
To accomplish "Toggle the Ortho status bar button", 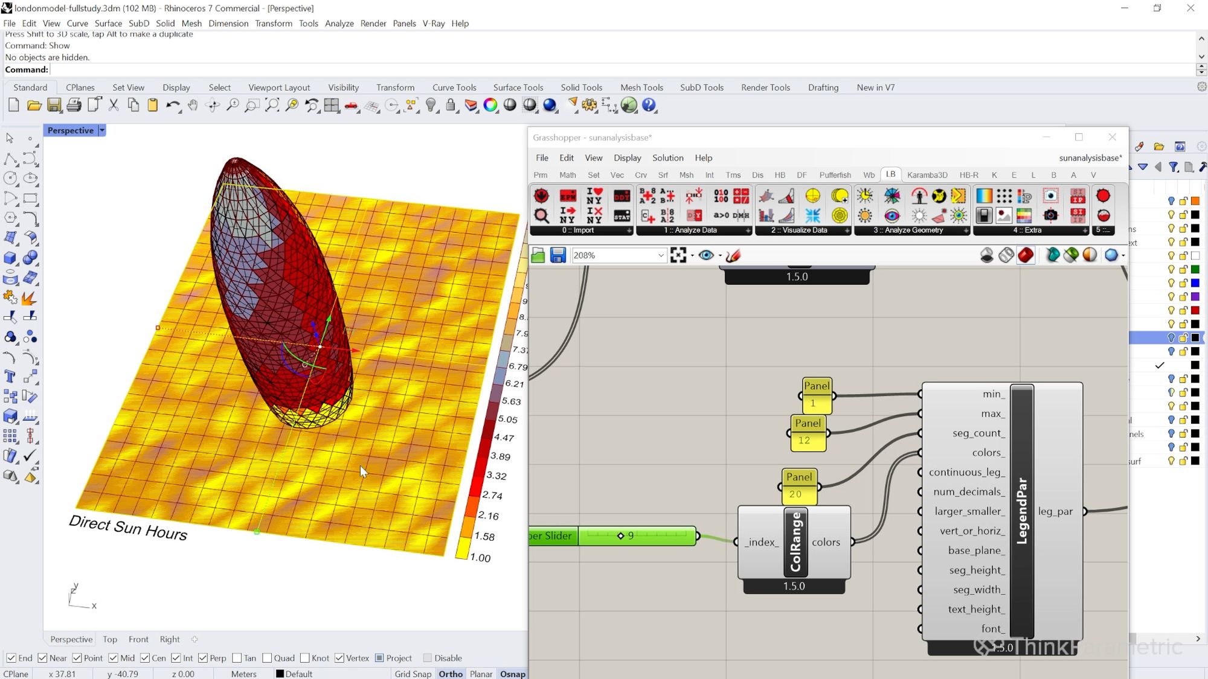I will click(451, 674).
